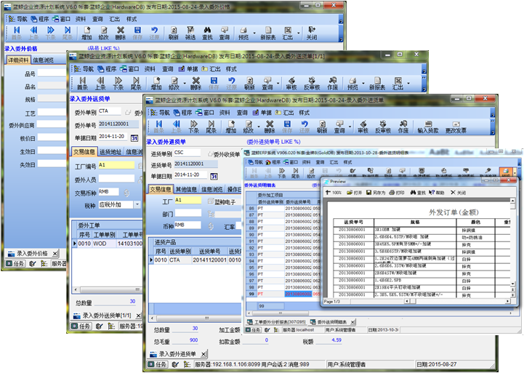
Task: Click 新报表 in 录入委外价格 toolbar
Action: (267, 33)
